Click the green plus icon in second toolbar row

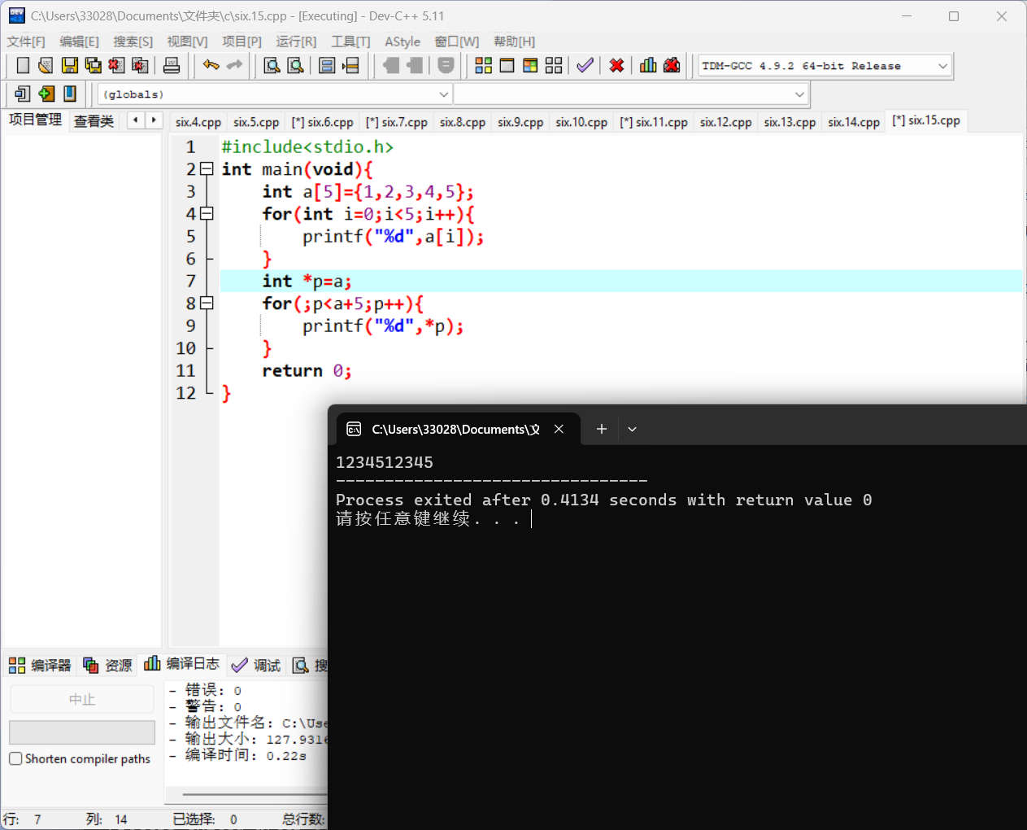click(46, 94)
